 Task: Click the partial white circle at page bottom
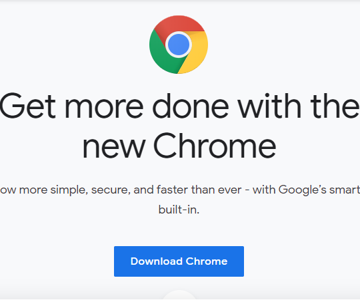[x=179, y=295]
